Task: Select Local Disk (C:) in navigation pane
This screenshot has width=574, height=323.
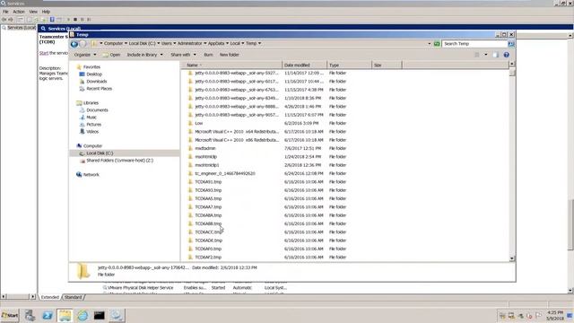Action: [x=100, y=153]
